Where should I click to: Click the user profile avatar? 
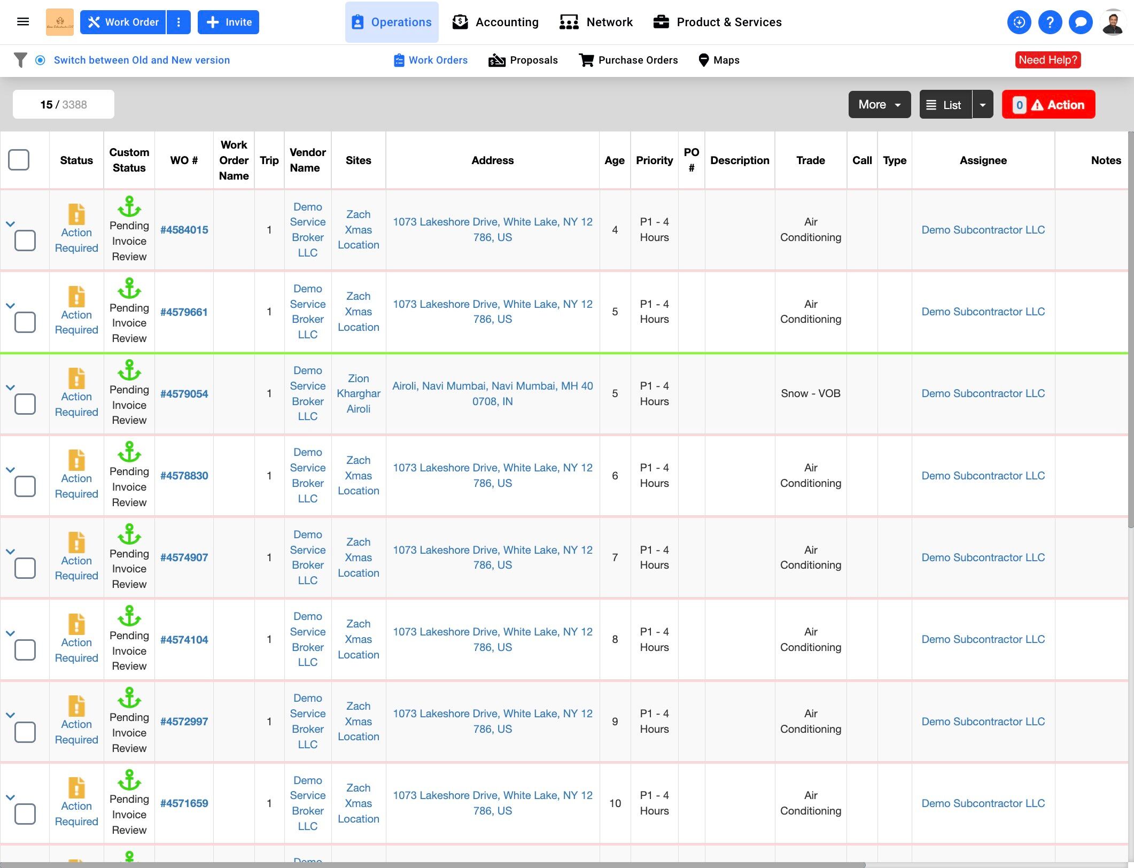(1113, 22)
